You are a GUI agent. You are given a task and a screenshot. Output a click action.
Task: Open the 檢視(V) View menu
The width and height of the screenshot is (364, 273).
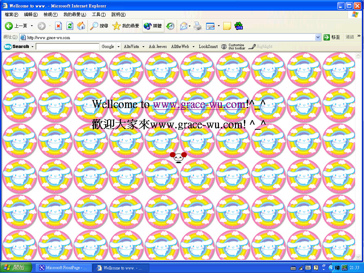(x=50, y=15)
